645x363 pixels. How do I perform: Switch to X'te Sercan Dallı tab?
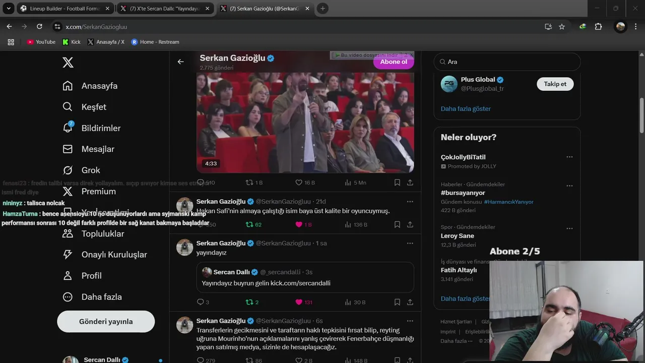pyautogui.click(x=164, y=9)
